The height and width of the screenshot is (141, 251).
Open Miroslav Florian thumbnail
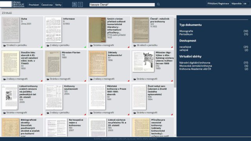[53, 63]
